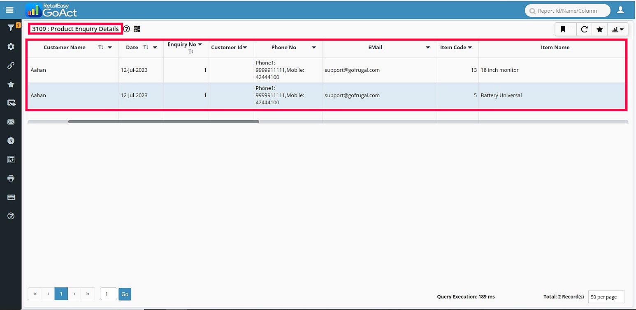636x310 pixels.
Task: Open the hamburger menu in the top bar
Action: tap(10, 10)
